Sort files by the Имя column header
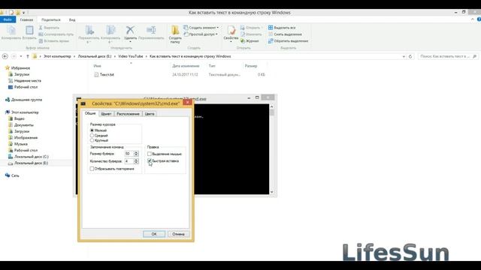The image size is (481, 270). [x=98, y=66]
